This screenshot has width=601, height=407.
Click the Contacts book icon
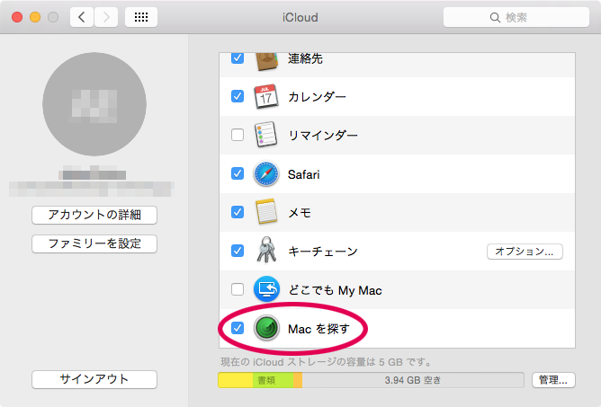tap(266, 61)
